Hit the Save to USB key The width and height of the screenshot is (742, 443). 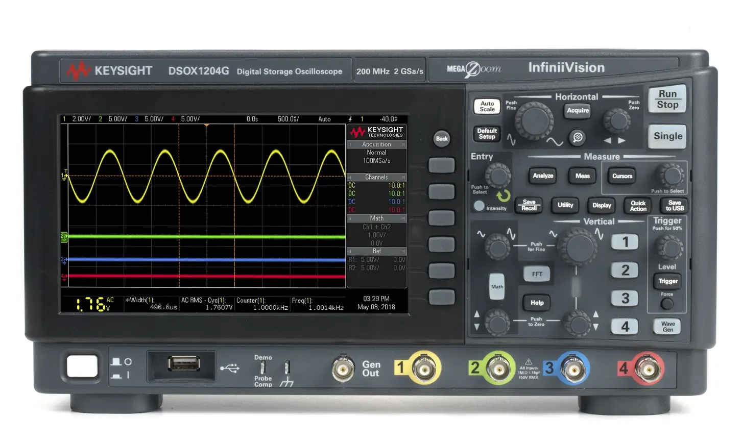[675, 206]
